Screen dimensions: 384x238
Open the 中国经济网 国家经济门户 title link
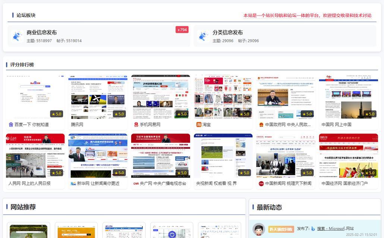344,183
